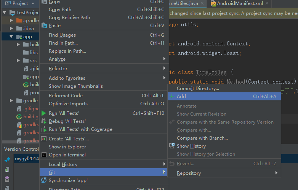Click the .gradle orange folder icon
298x190 pixels.
(x=19, y=20)
